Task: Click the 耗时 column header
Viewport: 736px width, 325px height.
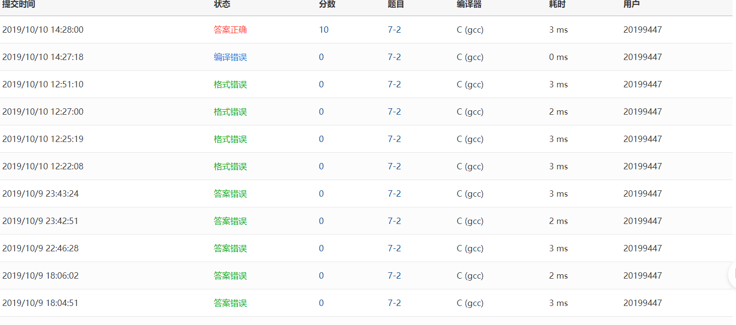Action: (557, 4)
